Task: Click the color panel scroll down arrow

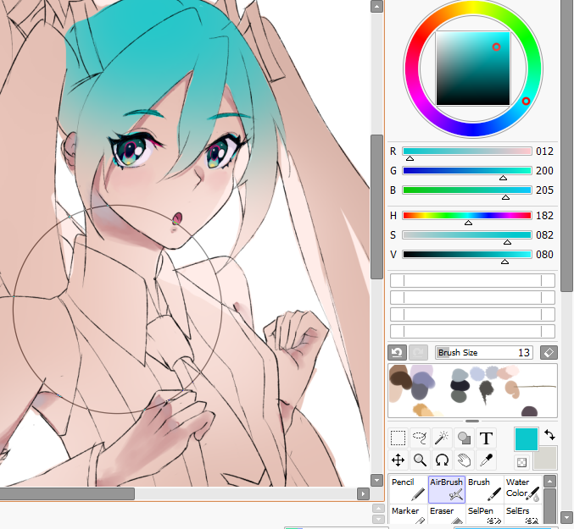Action: point(567,517)
